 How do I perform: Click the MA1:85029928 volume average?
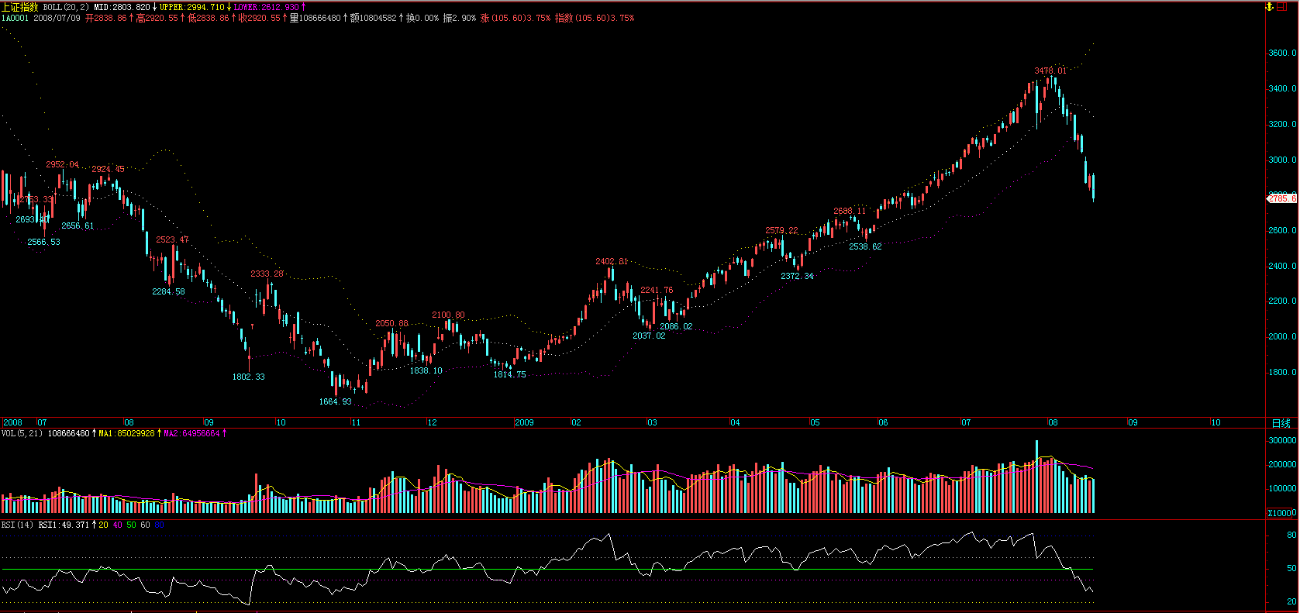pos(126,433)
